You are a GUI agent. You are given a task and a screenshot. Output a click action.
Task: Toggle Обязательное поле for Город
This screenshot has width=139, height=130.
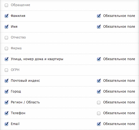[99, 92]
